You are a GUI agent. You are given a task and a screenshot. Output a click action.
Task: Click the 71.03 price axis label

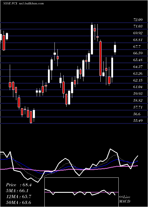click(138, 26)
